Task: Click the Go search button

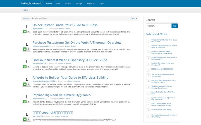Action: pyautogui.click(x=174, y=26)
